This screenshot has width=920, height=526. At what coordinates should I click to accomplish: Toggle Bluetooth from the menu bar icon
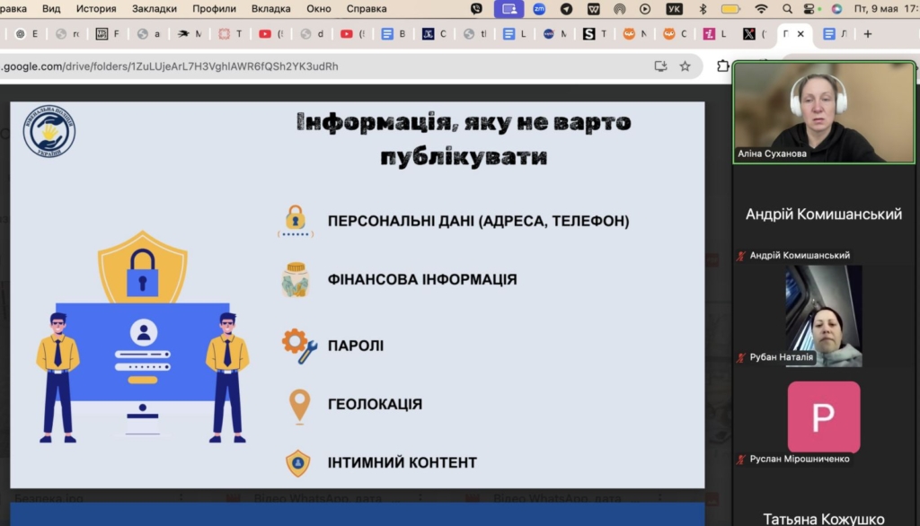pos(703,9)
